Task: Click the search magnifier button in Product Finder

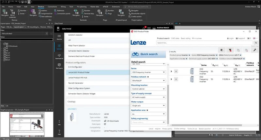Action: pyautogui.click(x=256, y=43)
